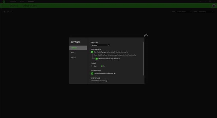The image size is (217, 118).
Task: Disable Display on-screen notifications checkbox
Action: (x=92, y=73)
